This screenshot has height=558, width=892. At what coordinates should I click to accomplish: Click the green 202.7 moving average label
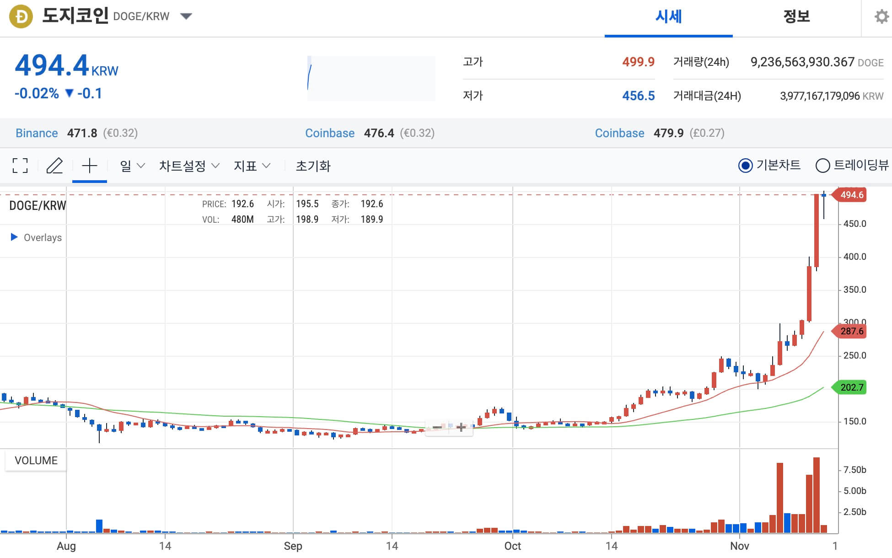pyautogui.click(x=849, y=387)
